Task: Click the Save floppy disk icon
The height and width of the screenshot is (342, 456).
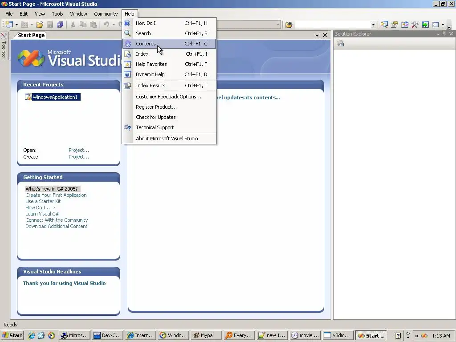Action: point(50,25)
